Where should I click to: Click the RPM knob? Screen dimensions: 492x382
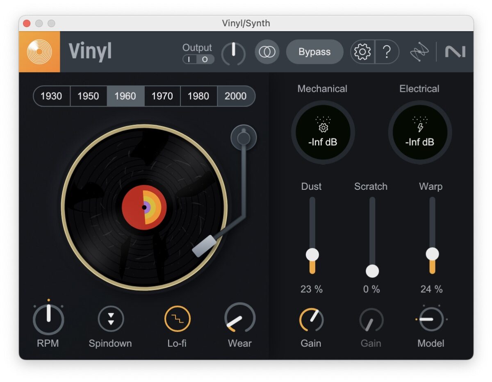pos(48,319)
